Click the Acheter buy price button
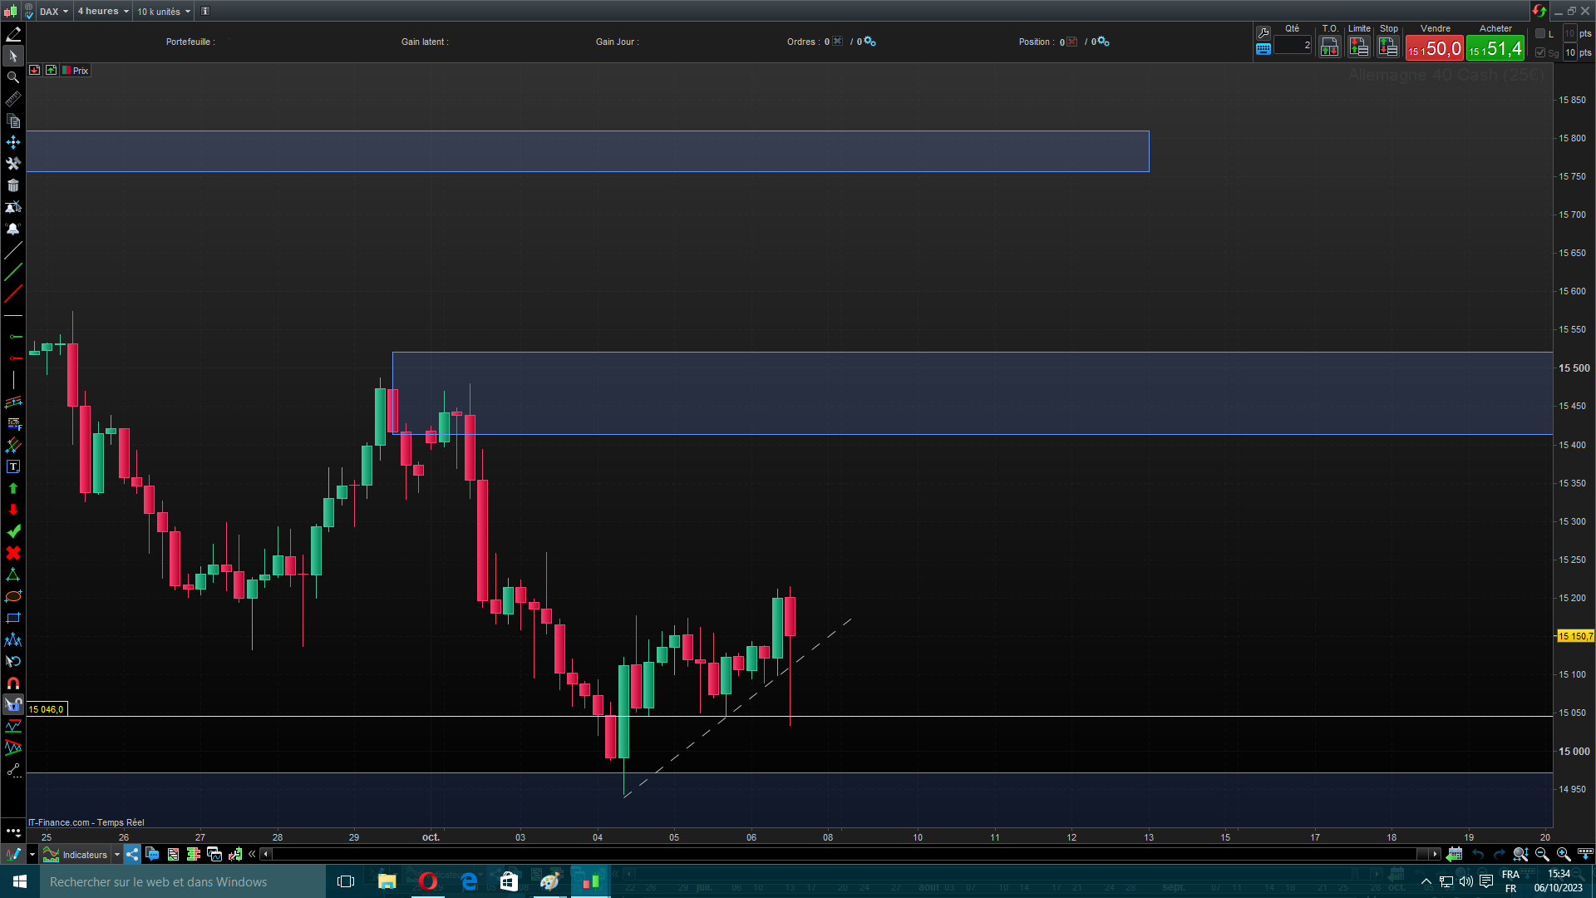The height and width of the screenshot is (898, 1596). [x=1495, y=48]
